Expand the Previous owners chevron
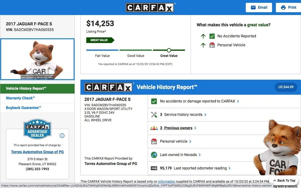 (195, 128)
